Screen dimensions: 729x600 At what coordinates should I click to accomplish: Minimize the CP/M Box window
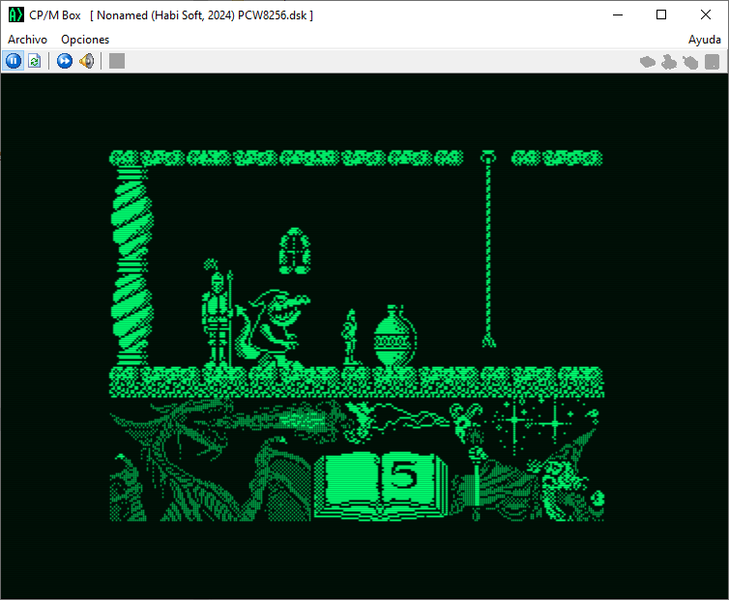pyautogui.click(x=618, y=14)
